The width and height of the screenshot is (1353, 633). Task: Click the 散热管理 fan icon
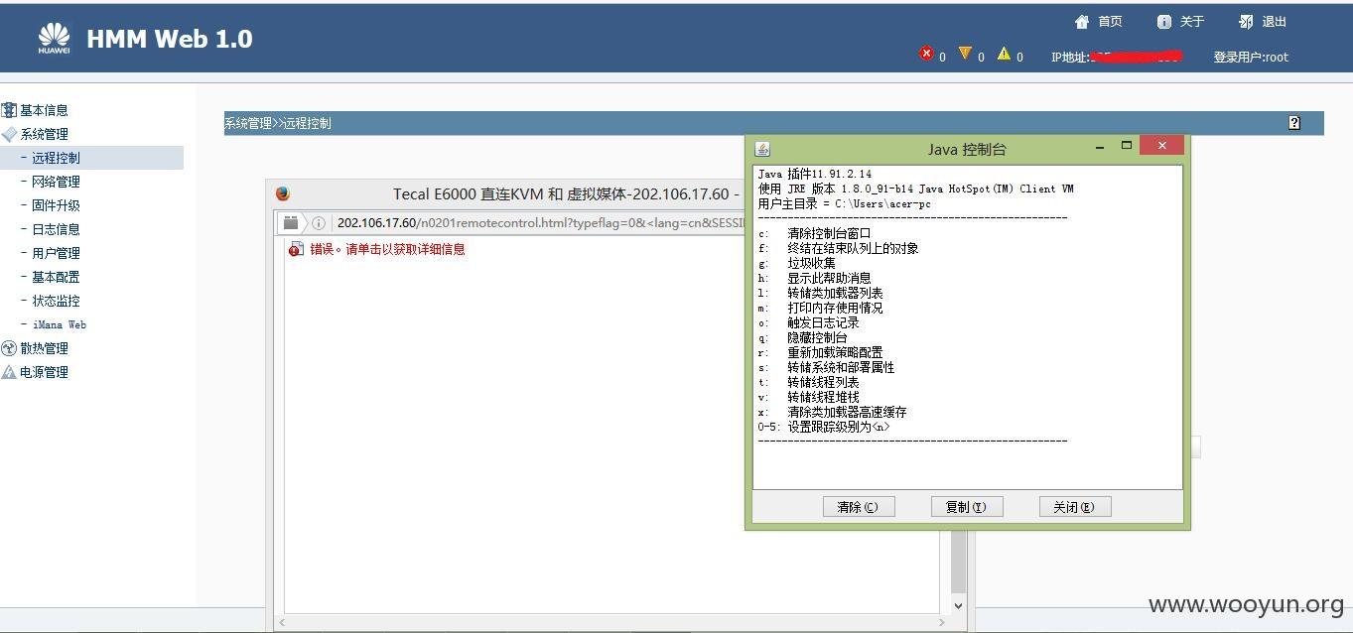pos(9,348)
